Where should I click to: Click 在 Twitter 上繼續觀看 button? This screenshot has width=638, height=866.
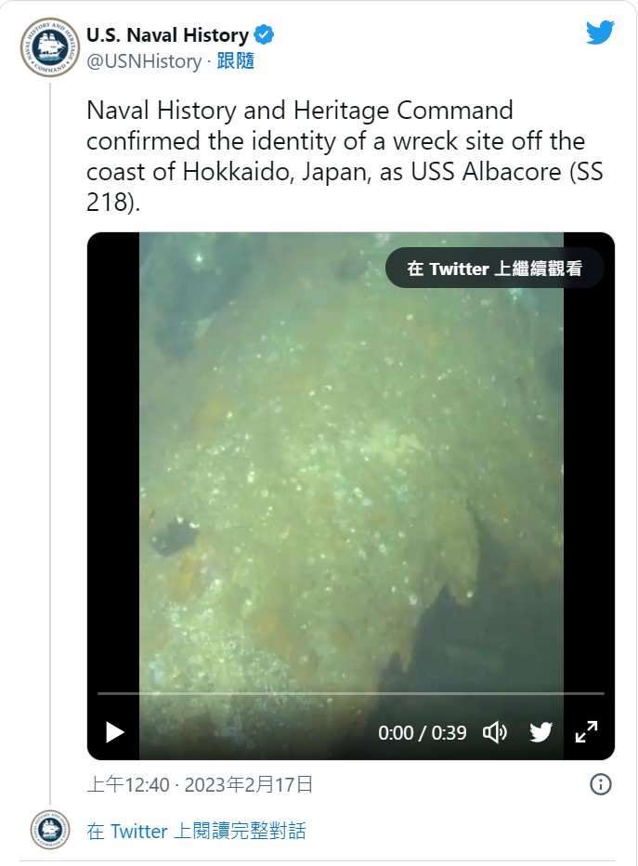[494, 269]
